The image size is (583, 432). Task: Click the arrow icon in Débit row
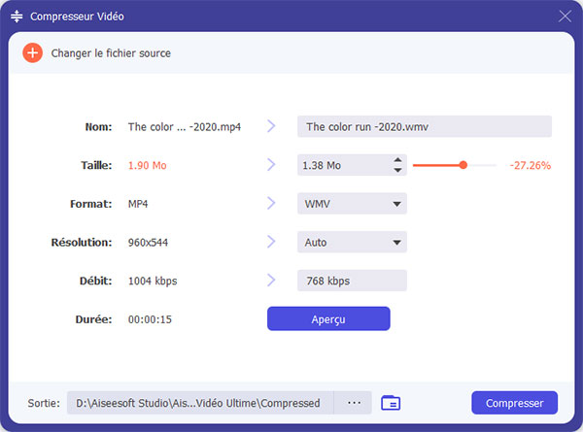pyautogui.click(x=271, y=281)
